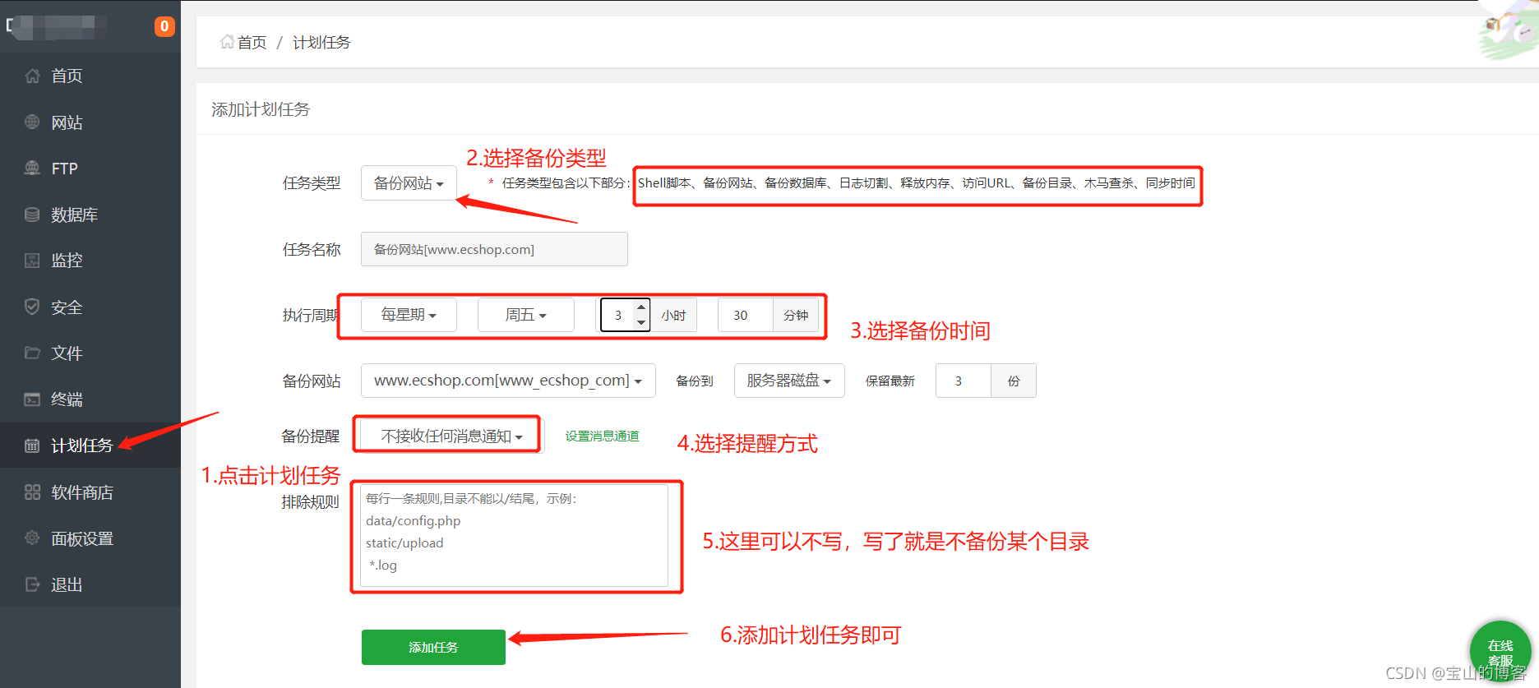Increase the hour value with up arrow
The width and height of the screenshot is (1539, 688).
point(641,307)
